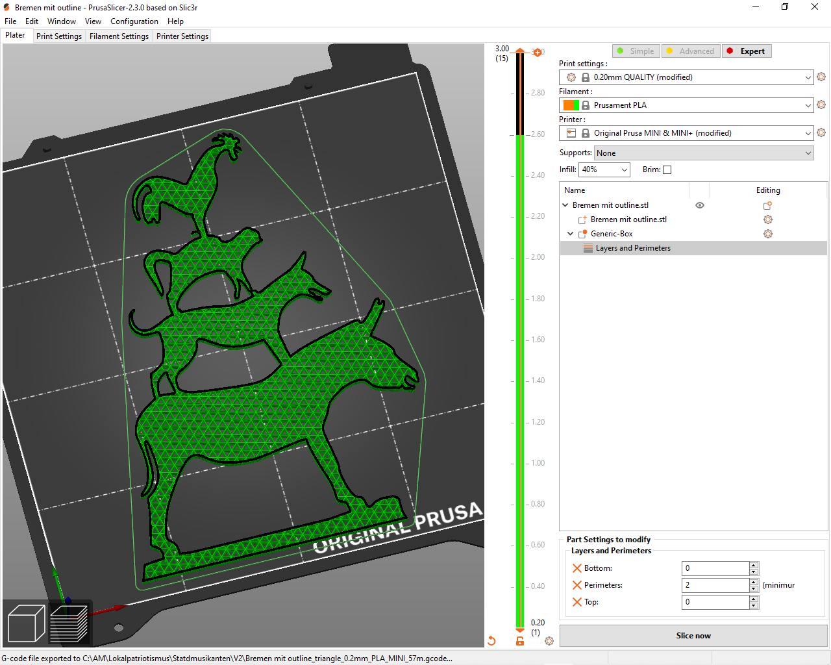Image resolution: width=831 pixels, height=665 pixels.
Task: Switch to the sliced layers preview icon
Action: (x=69, y=623)
